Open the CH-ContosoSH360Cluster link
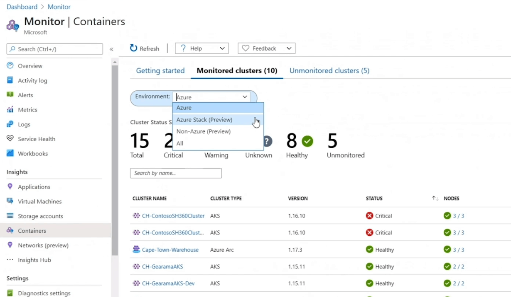Viewport: 511px width, 297px height. 173,216
